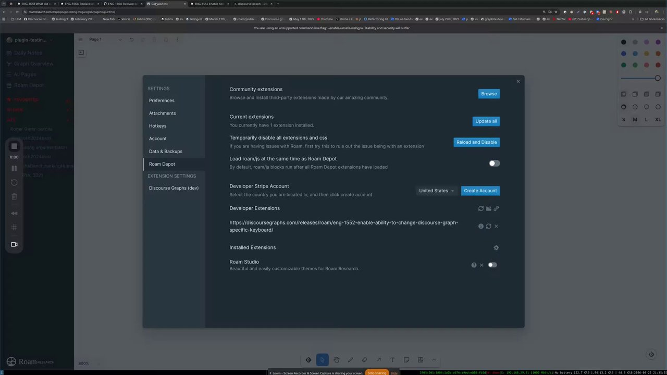Load developer extension from folder icon
Screen dimensions: 667x375
[489, 209]
